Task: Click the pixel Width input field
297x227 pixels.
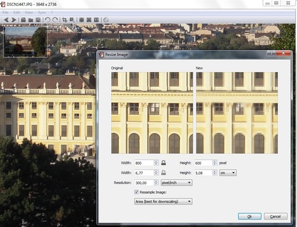Action: (144, 163)
